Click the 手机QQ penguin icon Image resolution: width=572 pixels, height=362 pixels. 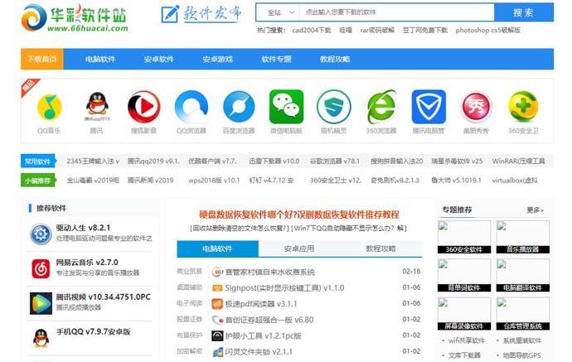pyautogui.click(x=41, y=338)
